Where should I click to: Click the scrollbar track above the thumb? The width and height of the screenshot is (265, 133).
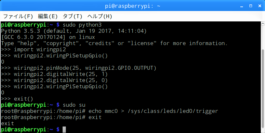click(x=263, y=38)
